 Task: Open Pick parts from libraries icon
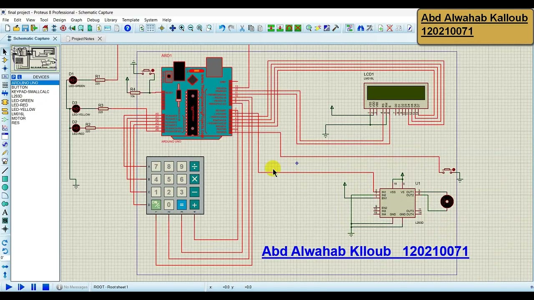(309, 28)
